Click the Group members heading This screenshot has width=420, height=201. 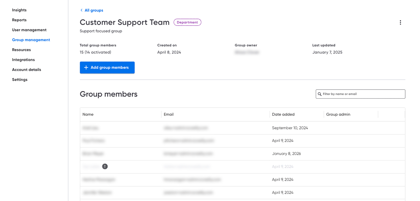click(108, 94)
